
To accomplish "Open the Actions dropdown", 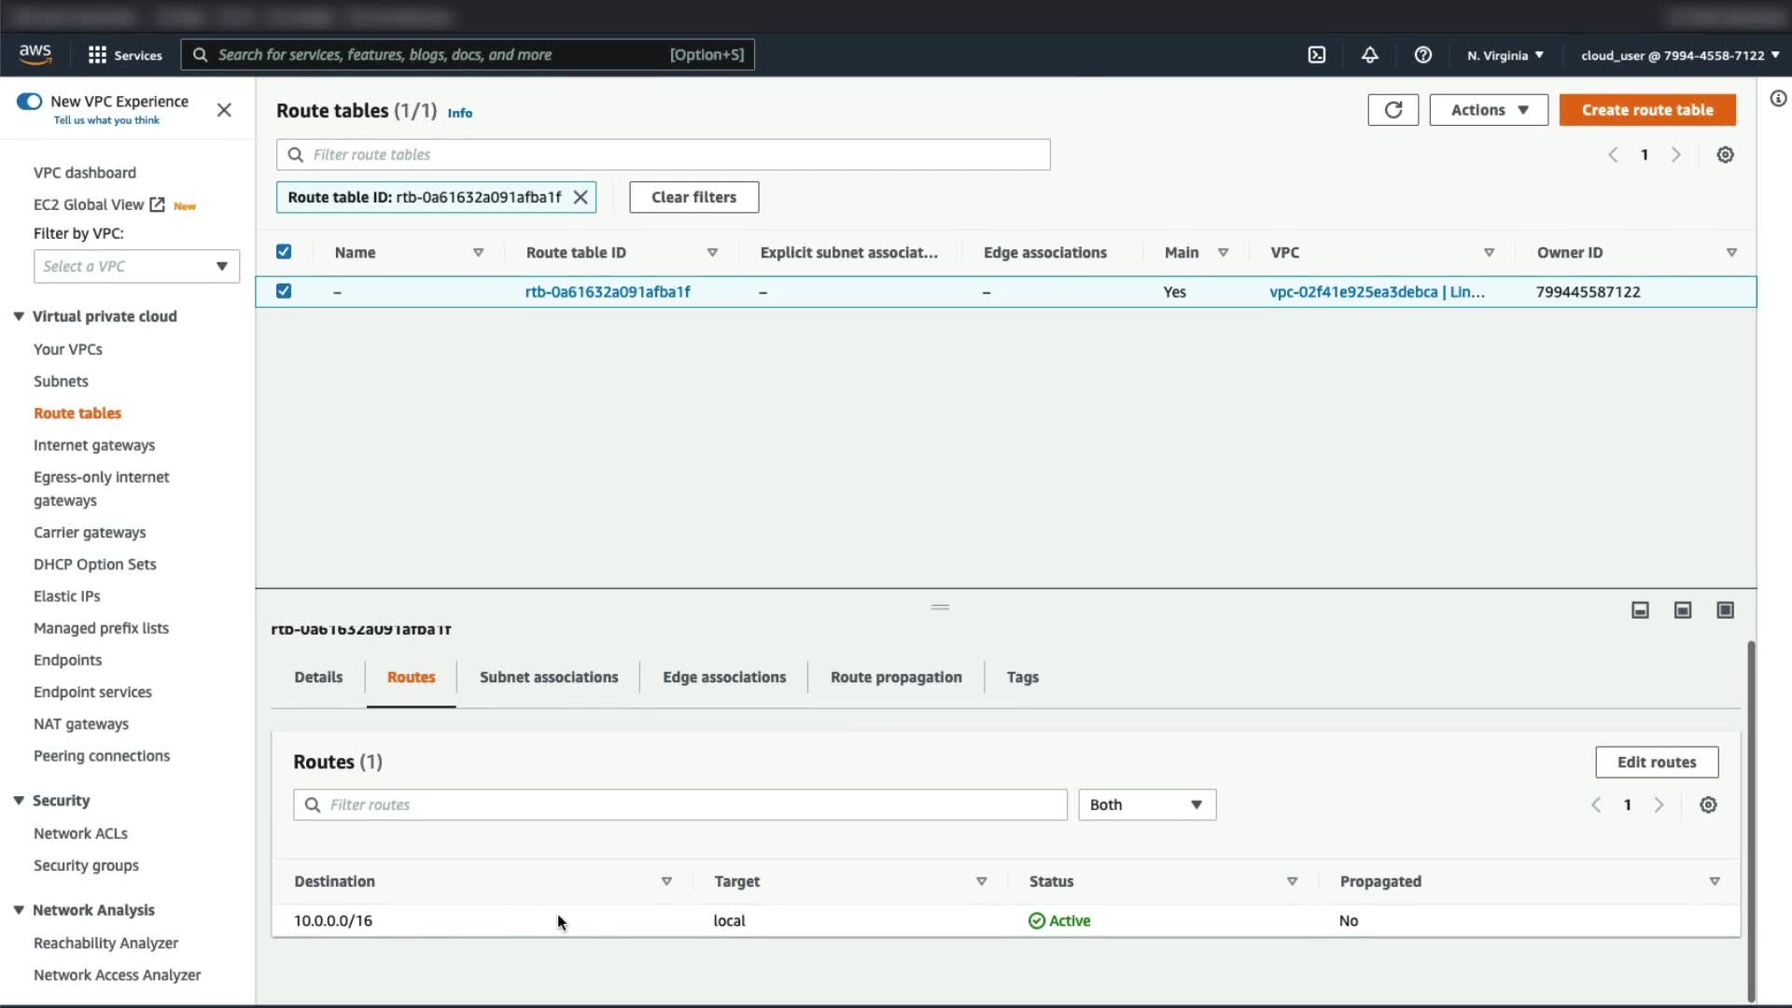I will point(1489,110).
